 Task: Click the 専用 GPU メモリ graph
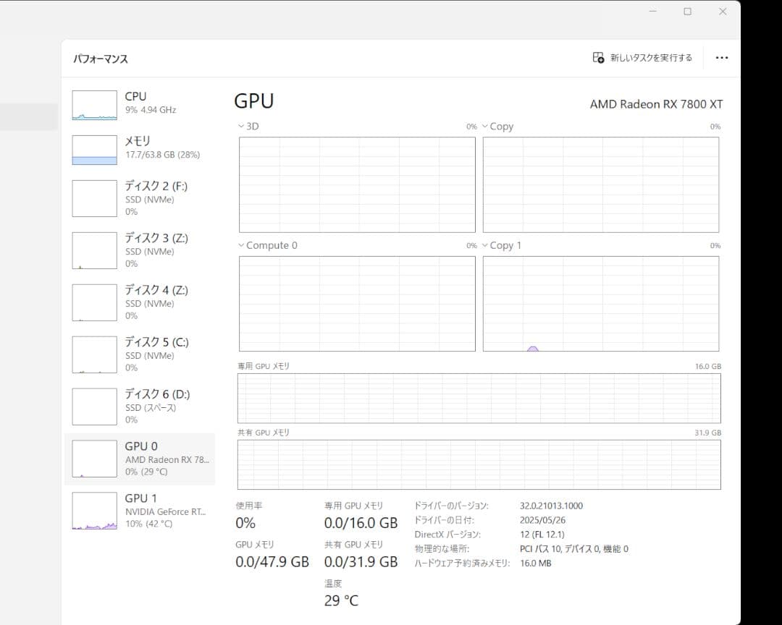pyautogui.click(x=478, y=398)
